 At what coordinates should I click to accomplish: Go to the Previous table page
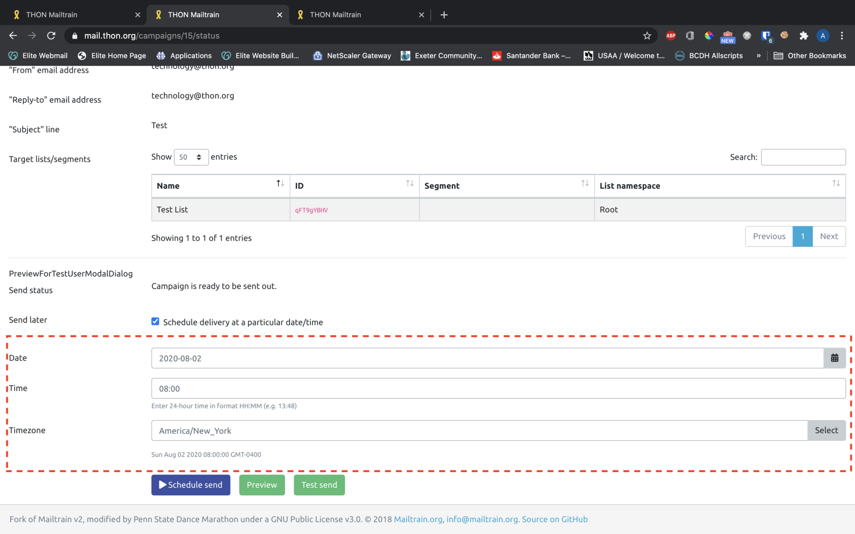pos(769,236)
